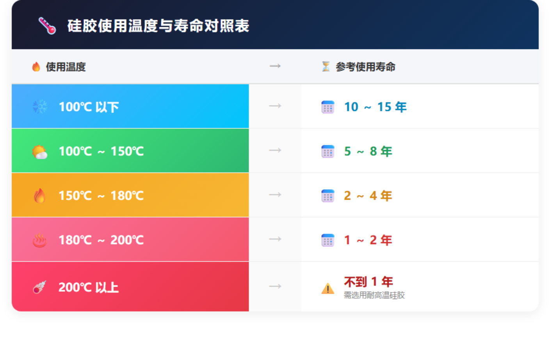Select the 200℃ 以上 temperature label

click(89, 287)
